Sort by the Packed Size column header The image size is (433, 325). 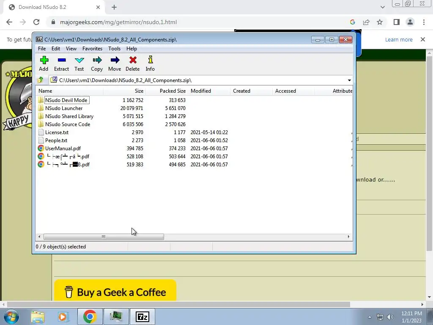tap(167, 91)
